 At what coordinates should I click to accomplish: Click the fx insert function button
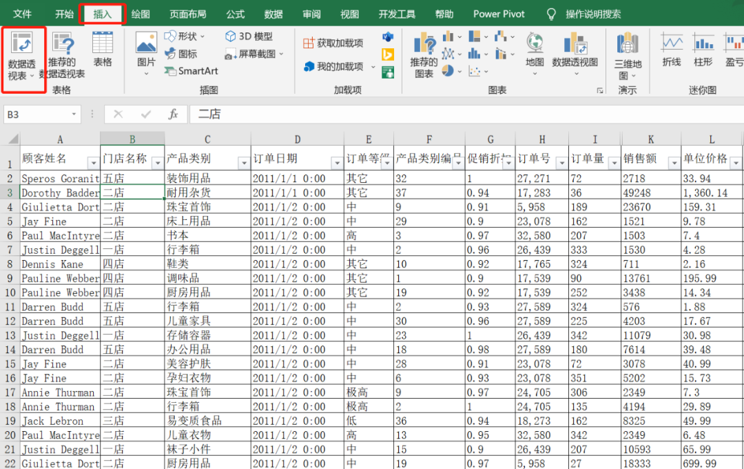point(173,114)
